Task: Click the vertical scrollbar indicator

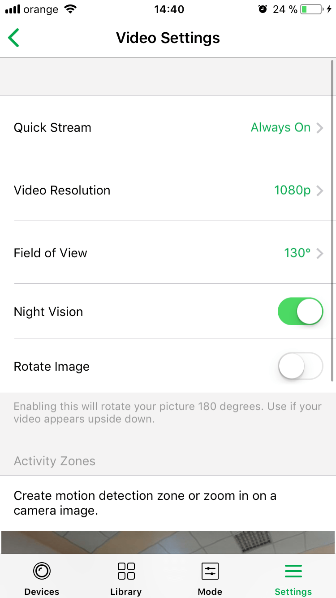Action: pyautogui.click(x=332, y=220)
